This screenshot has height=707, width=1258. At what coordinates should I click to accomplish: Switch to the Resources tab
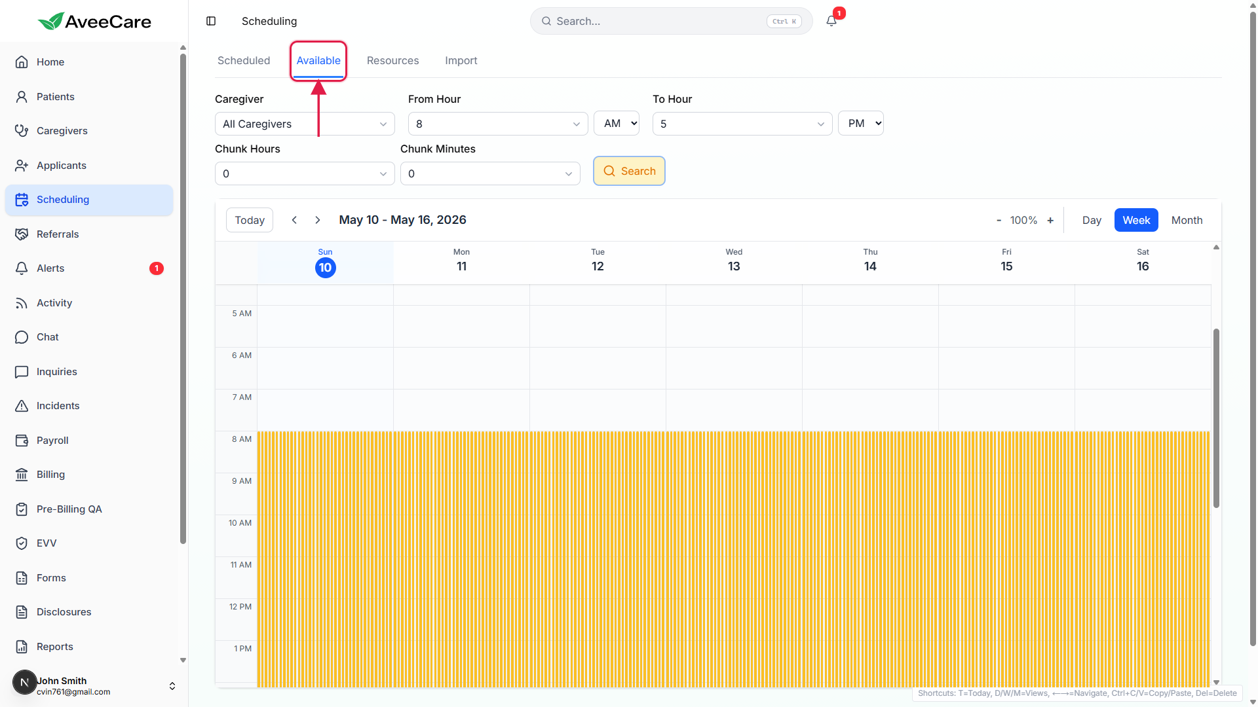click(x=392, y=60)
